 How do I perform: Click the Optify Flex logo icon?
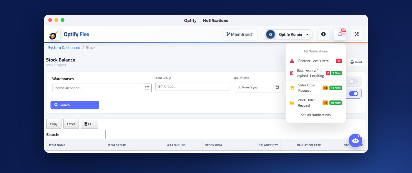[x=54, y=35]
